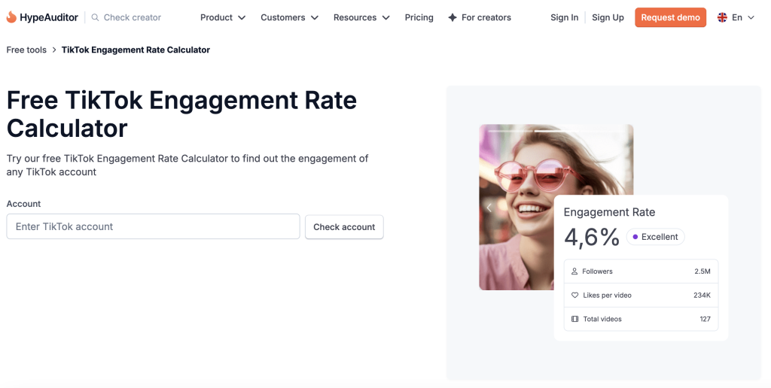The width and height of the screenshot is (771, 388).
Task: Click the HypeAuditor wordmark
Action: tap(49, 18)
